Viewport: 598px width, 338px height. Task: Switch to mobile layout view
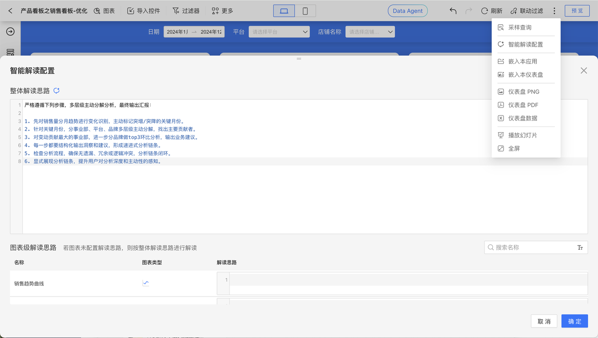(305, 11)
